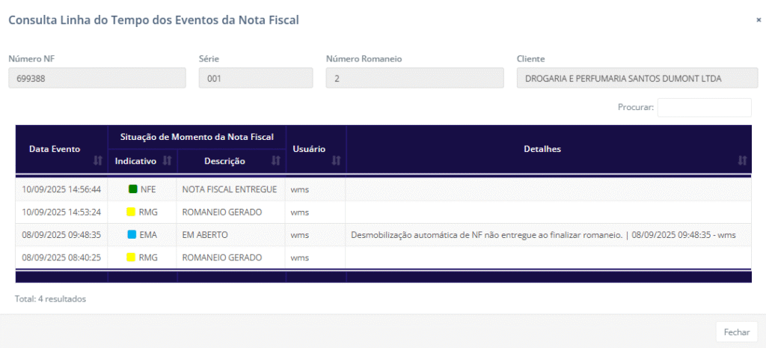Click the Número NF field 699388
The image size is (766, 348).
[96, 78]
